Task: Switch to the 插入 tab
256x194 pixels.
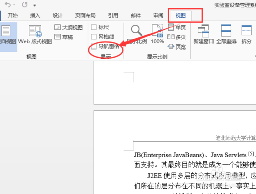Action: [x=35, y=16]
